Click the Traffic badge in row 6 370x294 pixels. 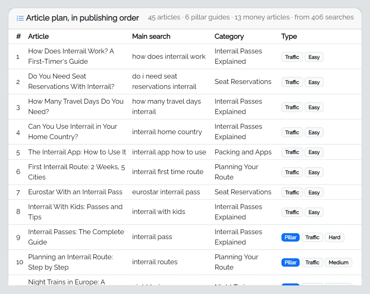(292, 172)
